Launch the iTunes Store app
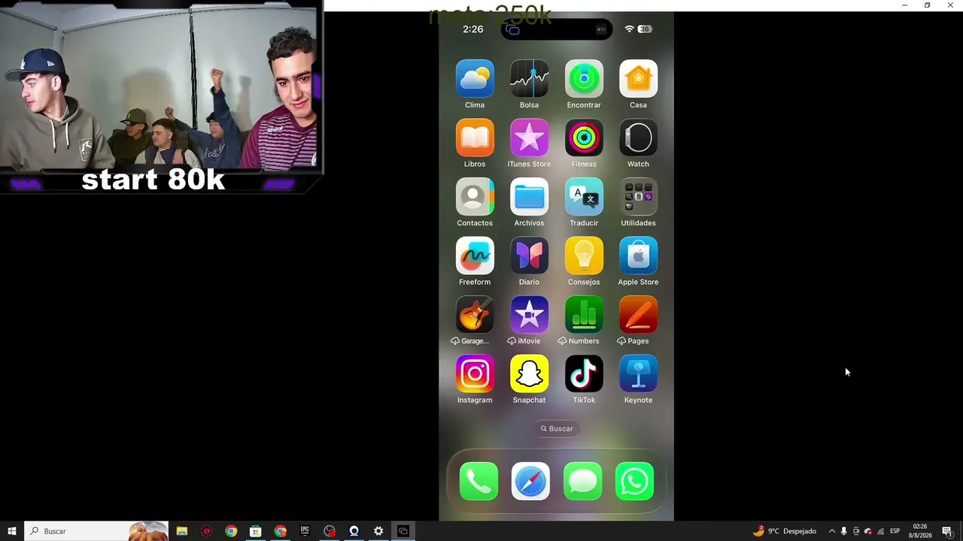The height and width of the screenshot is (541, 963). pyautogui.click(x=529, y=138)
